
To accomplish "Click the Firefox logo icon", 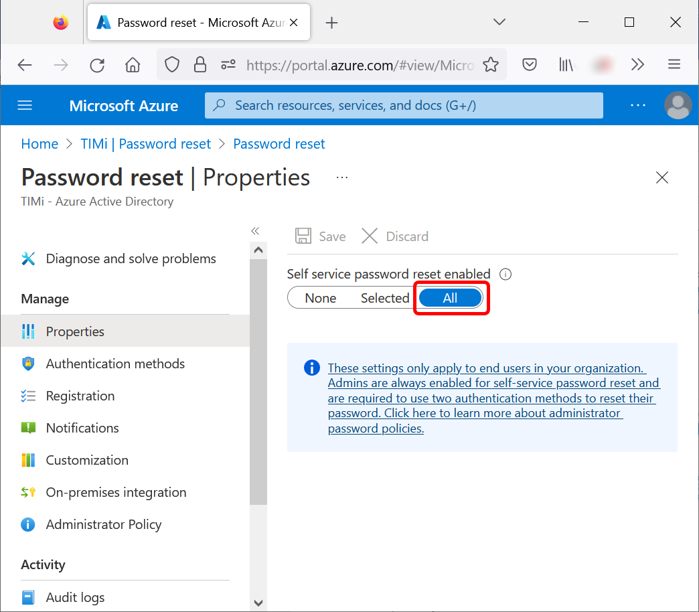I will pos(61,22).
